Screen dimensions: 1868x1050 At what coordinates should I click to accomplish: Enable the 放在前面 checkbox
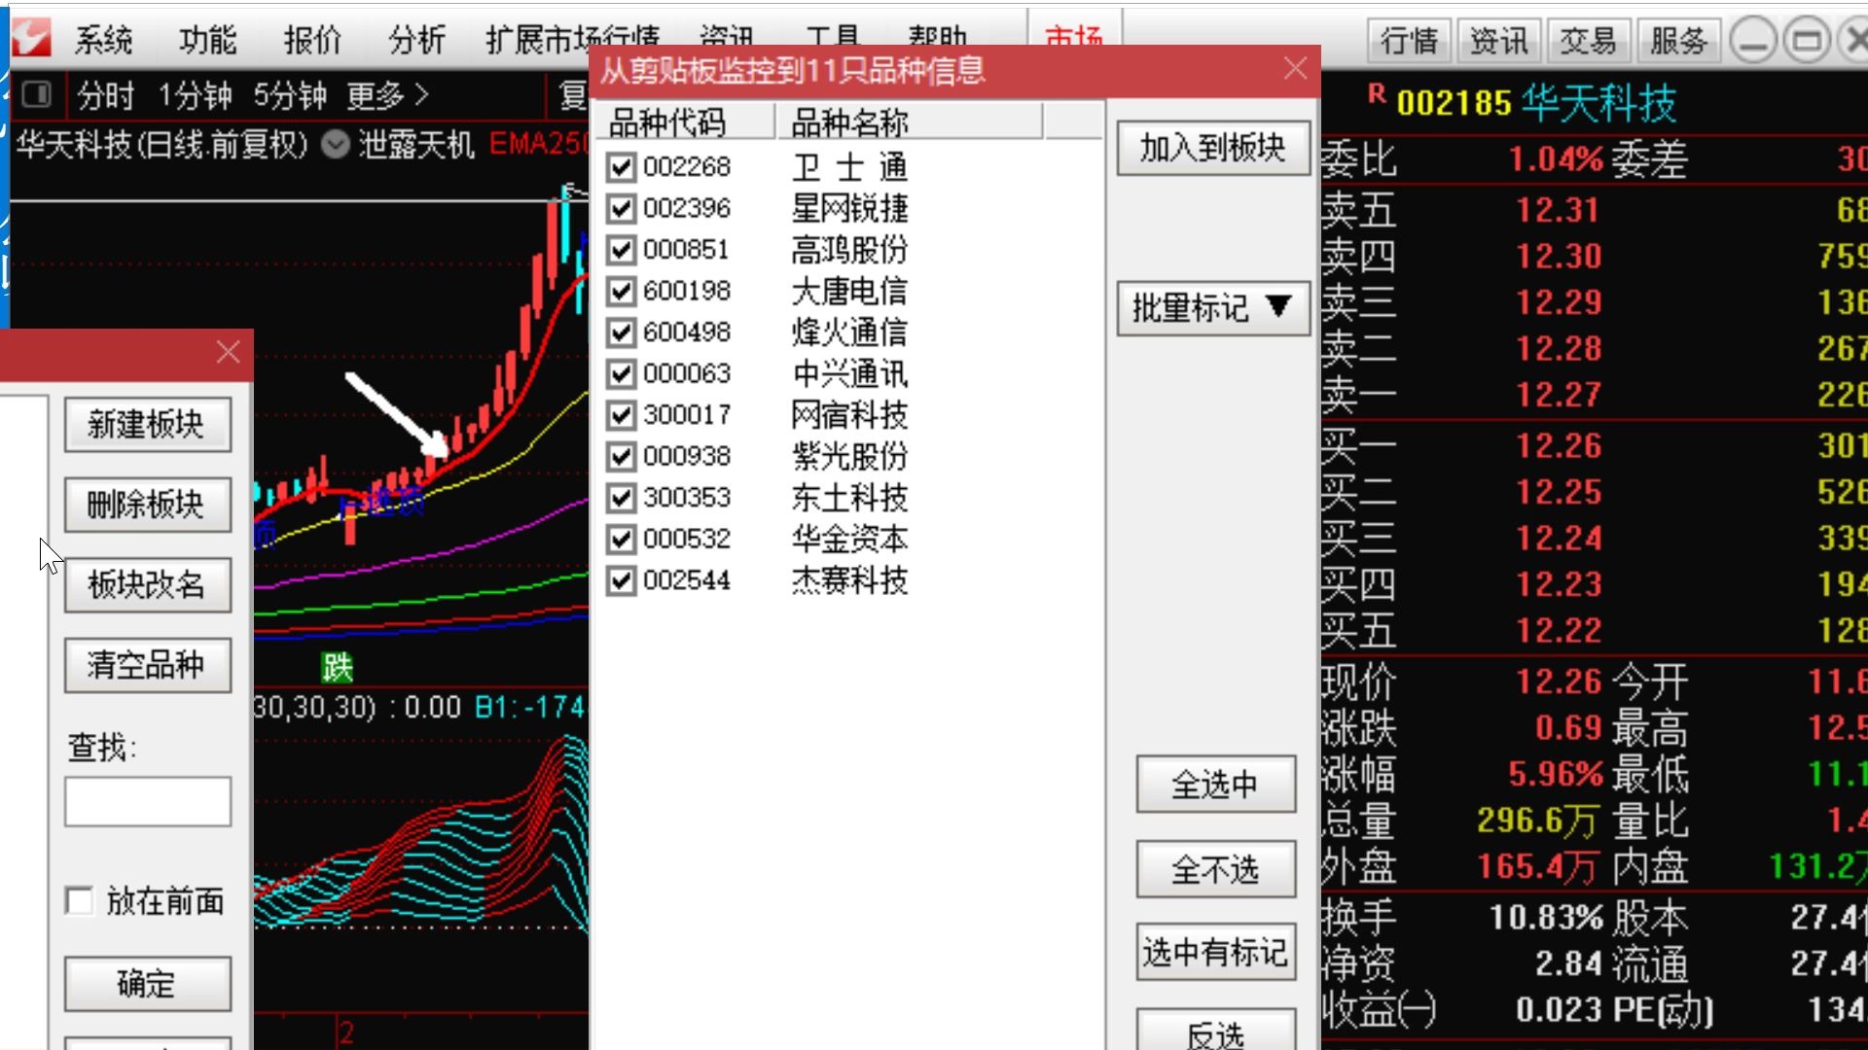tap(79, 900)
